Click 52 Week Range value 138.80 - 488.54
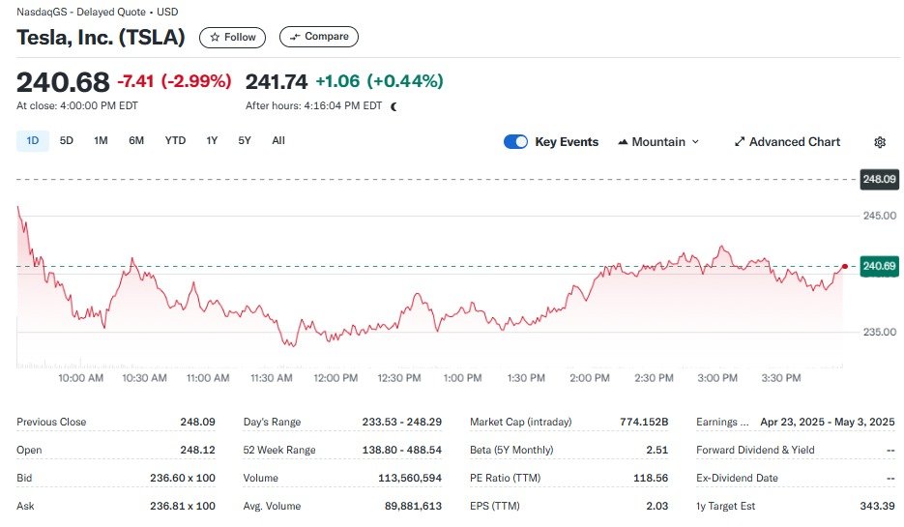 402,450
